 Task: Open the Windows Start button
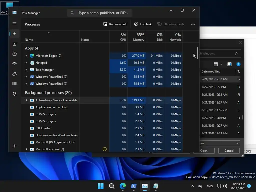pyautogui.click(x=100, y=186)
